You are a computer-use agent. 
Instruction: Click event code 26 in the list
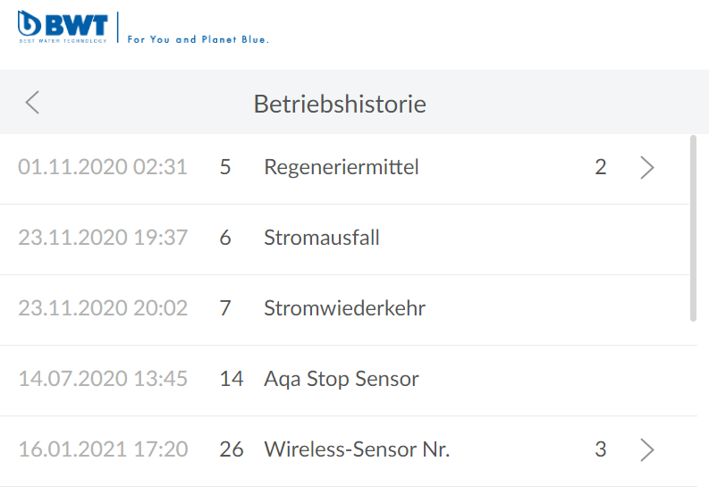pos(232,449)
